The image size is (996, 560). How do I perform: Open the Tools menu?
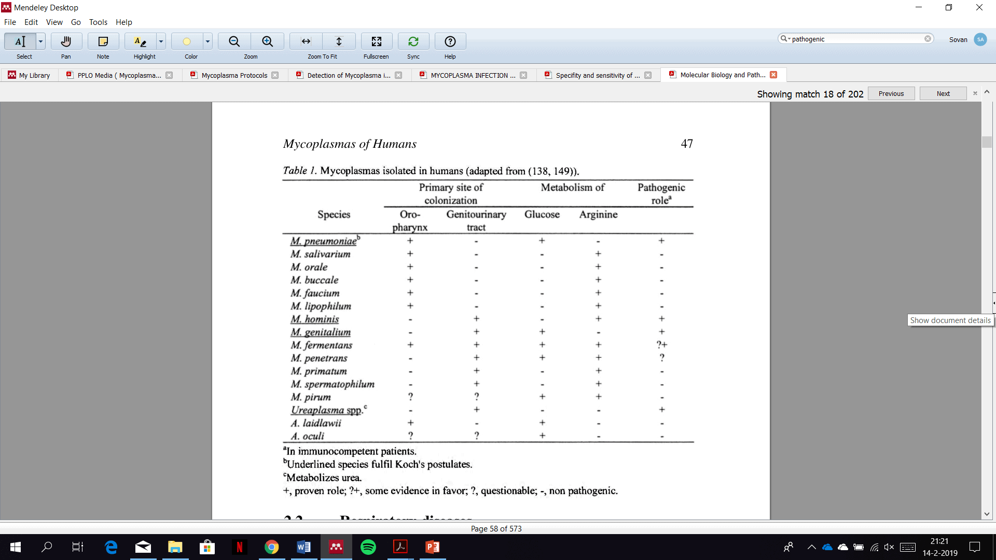pyautogui.click(x=98, y=22)
